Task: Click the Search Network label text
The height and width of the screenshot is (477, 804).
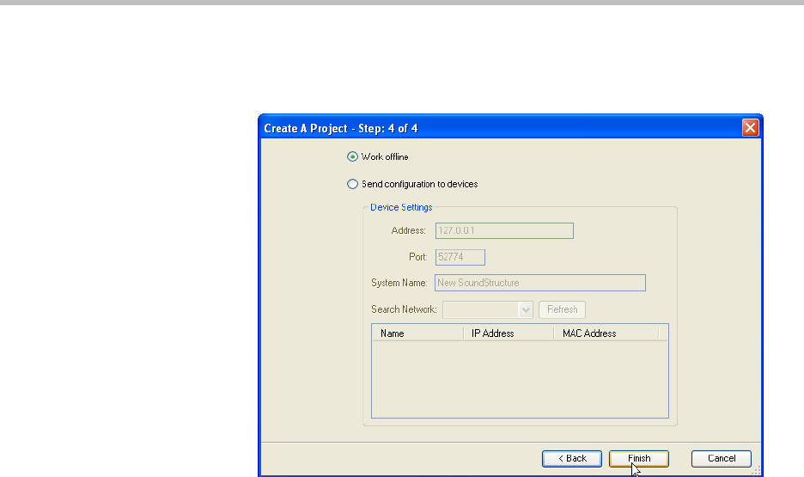Action: (404, 309)
